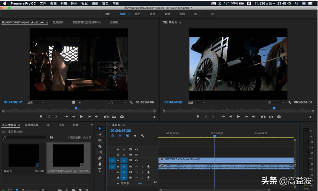Switch to the 效果控件 tab

[x=58, y=22]
